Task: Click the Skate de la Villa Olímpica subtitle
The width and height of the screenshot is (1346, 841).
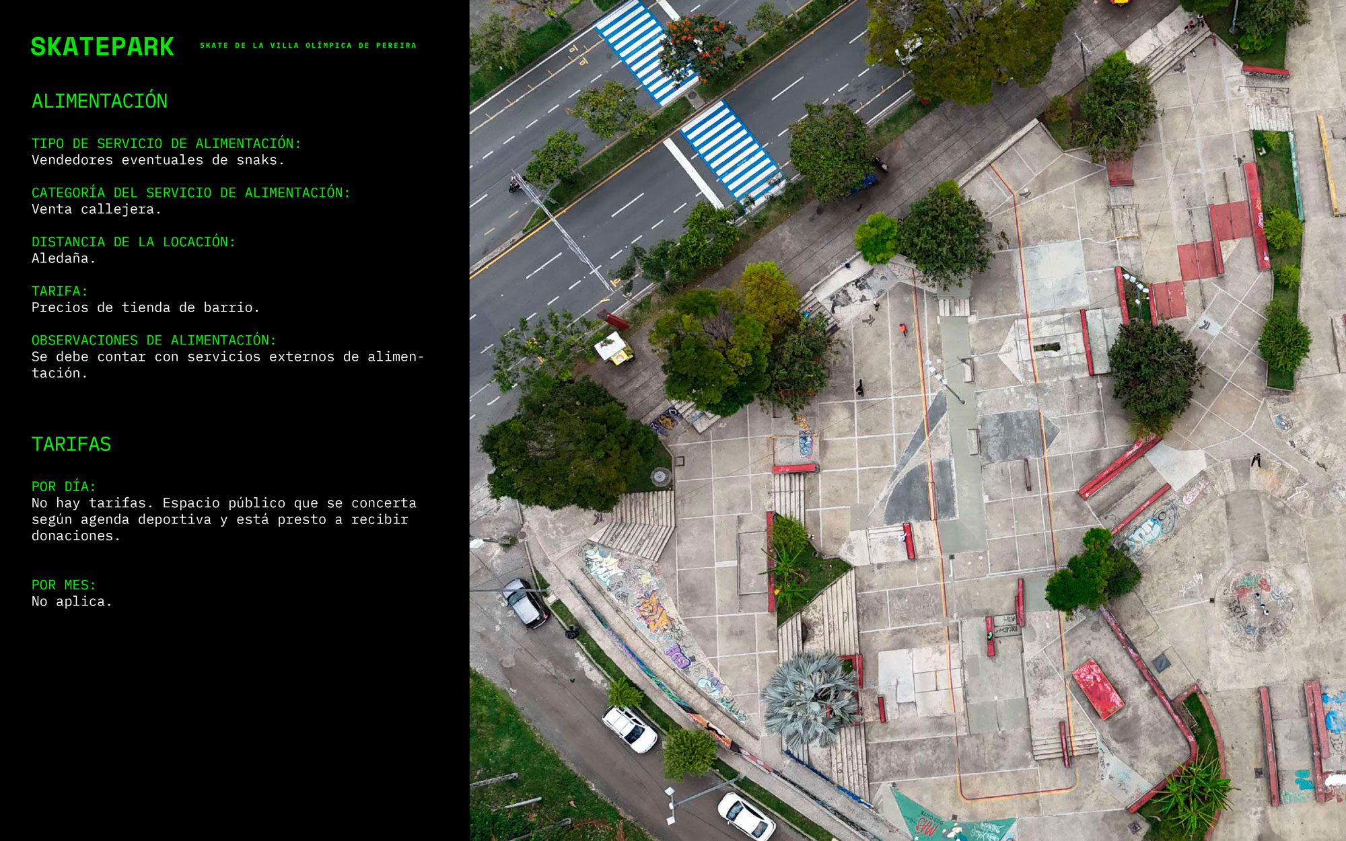Action: [x=308, y=46]
